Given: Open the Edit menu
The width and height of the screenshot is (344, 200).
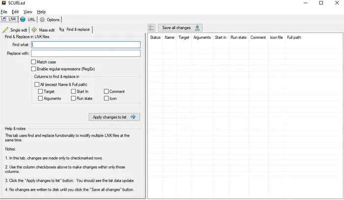Looking at the screenshot, I should pyautogui.click(x=15, y=12).
